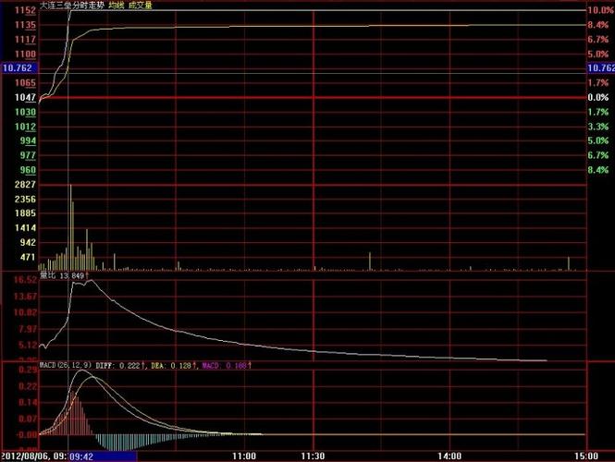Click the 11:30 time axis label

pos(313,456)
